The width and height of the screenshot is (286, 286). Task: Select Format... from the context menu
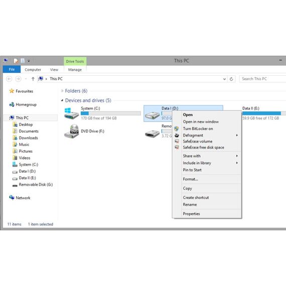click(x=207, y=179)
